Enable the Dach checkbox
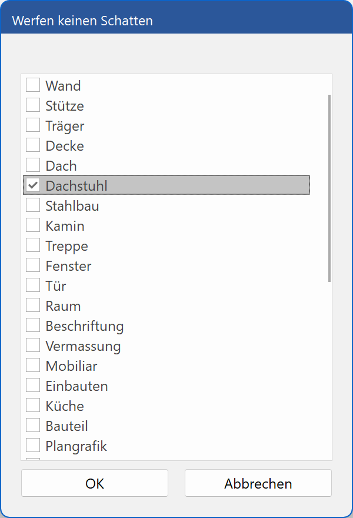Image resolution: width=353 pixels, height=518 pixels. coord(33,165)
